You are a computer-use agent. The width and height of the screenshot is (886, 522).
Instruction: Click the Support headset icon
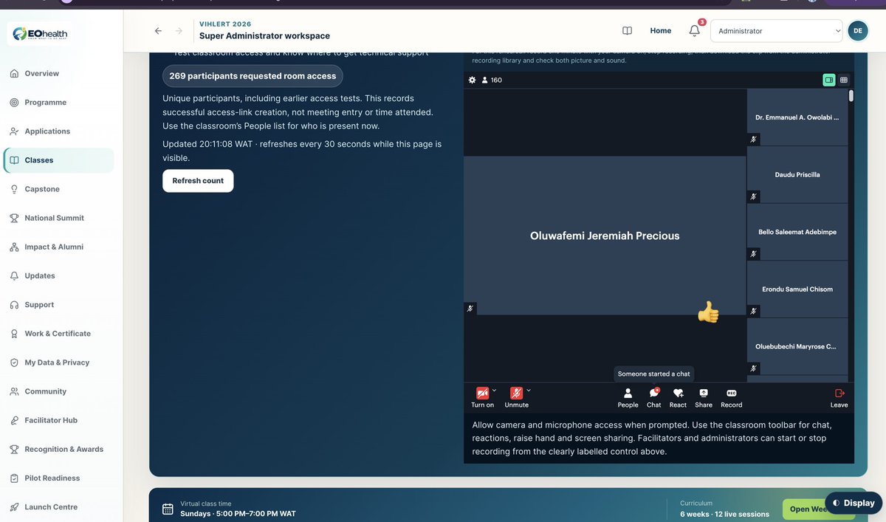14,304
